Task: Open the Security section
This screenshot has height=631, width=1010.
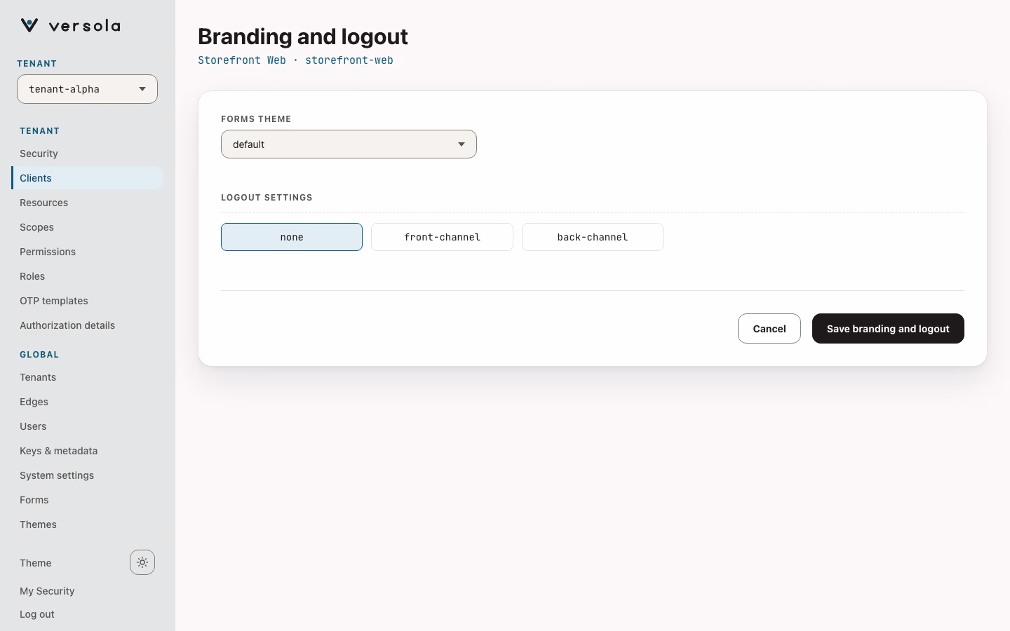Action: (87, 154)
